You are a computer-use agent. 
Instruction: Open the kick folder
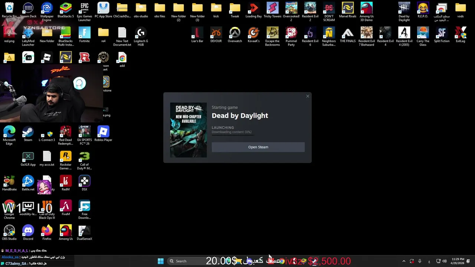tap(216, 10)
